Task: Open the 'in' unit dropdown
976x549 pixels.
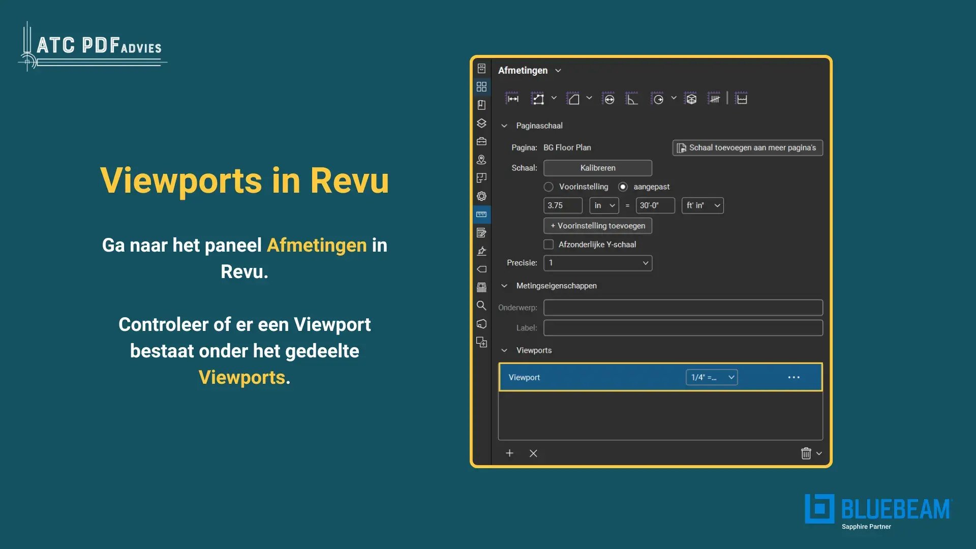Action: click(604, 205)
